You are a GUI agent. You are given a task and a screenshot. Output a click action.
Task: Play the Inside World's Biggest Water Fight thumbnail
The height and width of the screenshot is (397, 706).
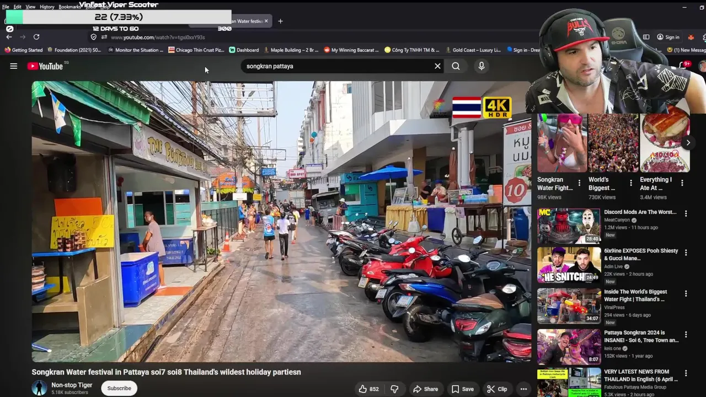[x=569, y=305]
